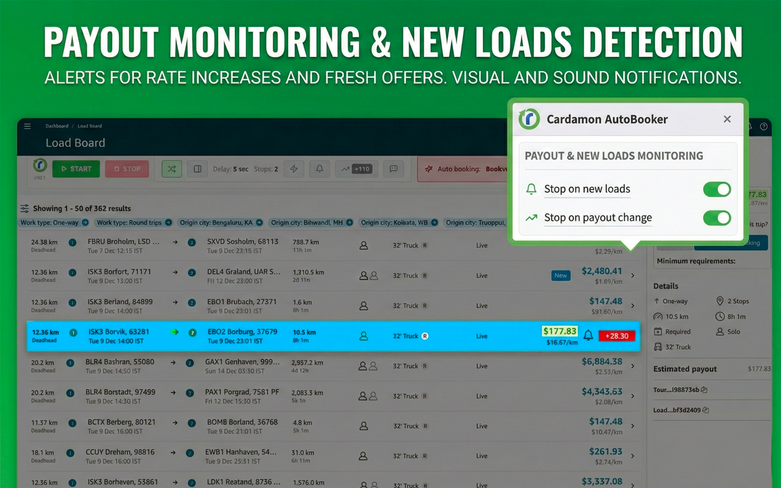Viewport: 781px width, 488px height.
Task: Expand the EBO1 Brubach row chevron
Action: coord(633,306)
